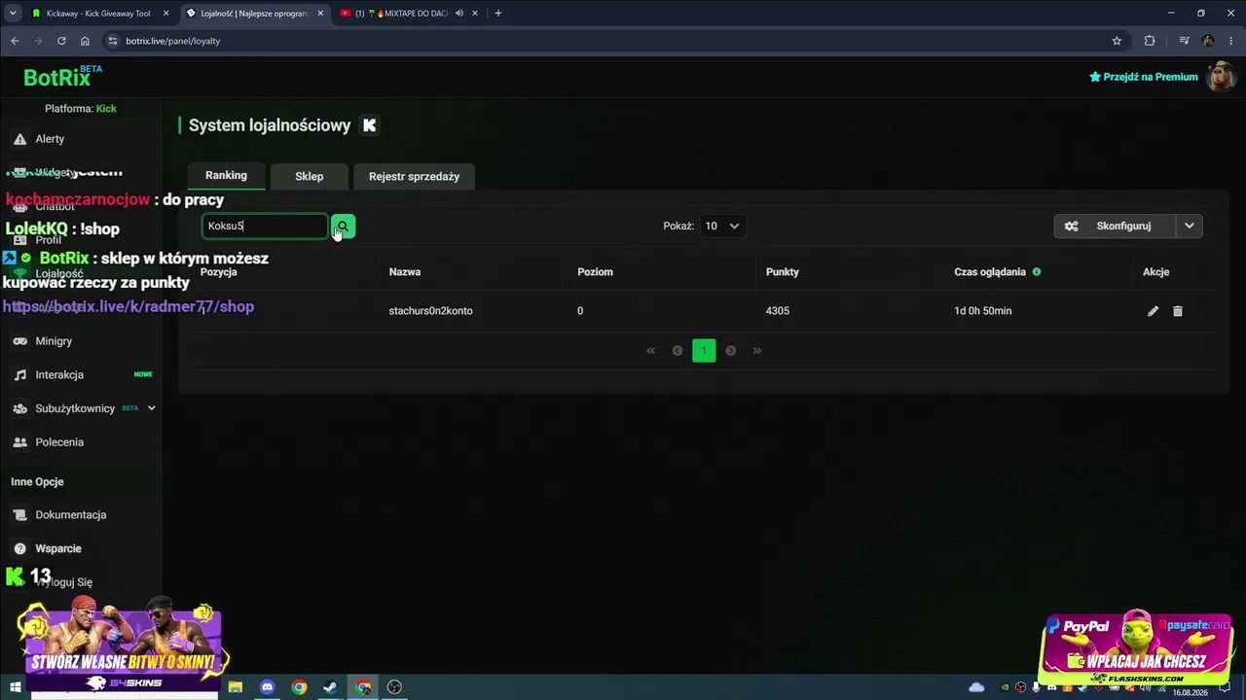Go to previous page in pagination
The height and width of the screenshot is (700, 1246).
tap(678, 351)
